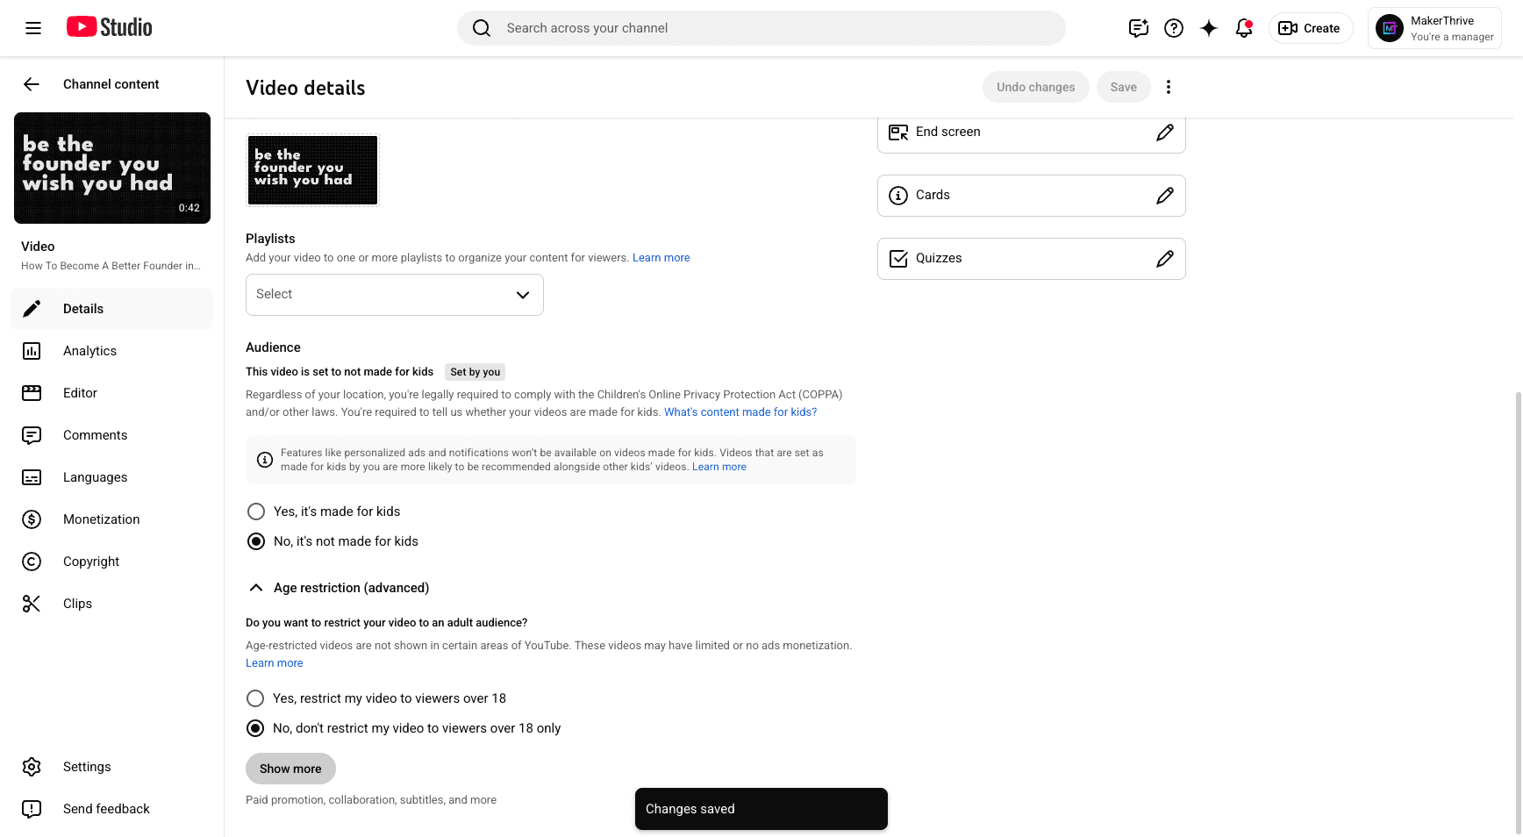The image size is (1523, 837).
Task: Click the MakerThrive account avatar
Action: click(x=1390, y=28)
